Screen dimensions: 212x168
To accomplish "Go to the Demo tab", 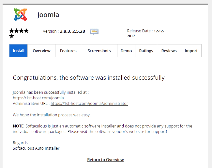I will click(x=126, y=51).
